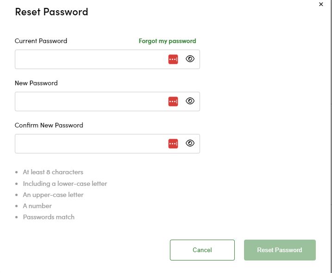Open the Forgot my password link

[x=167, y=41]
